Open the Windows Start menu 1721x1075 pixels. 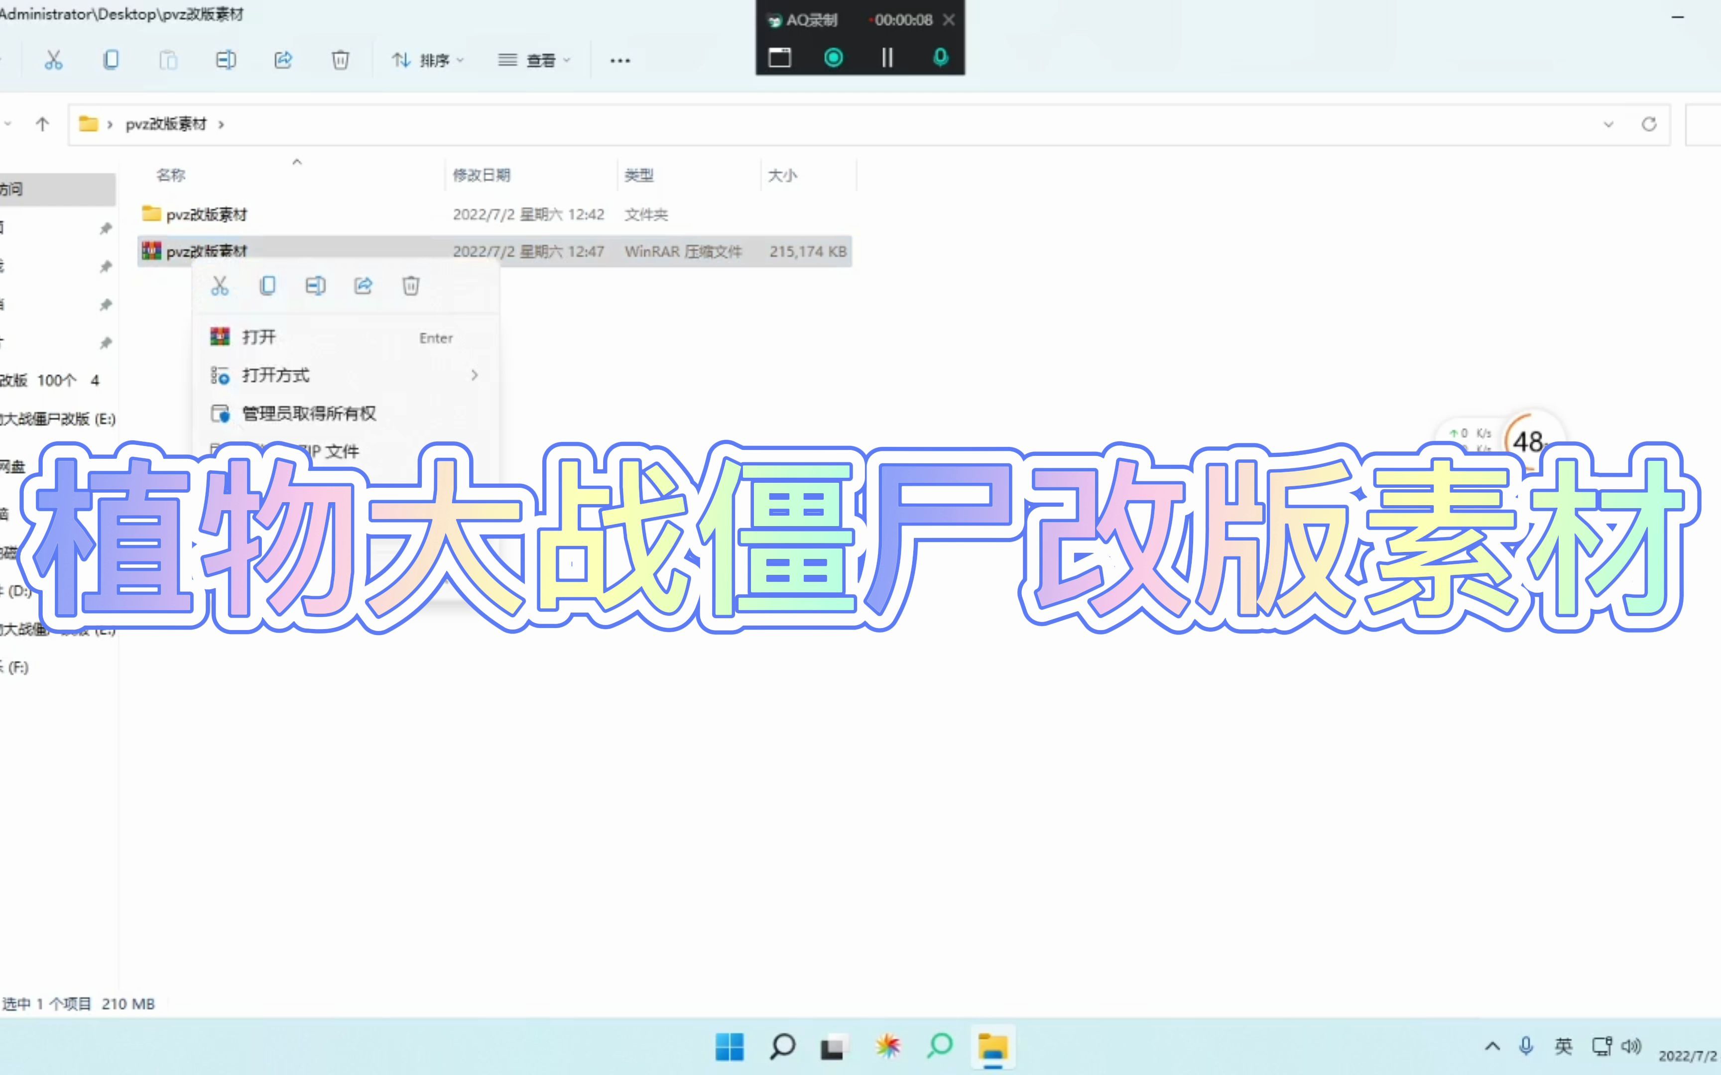[x=730, y=1047]
